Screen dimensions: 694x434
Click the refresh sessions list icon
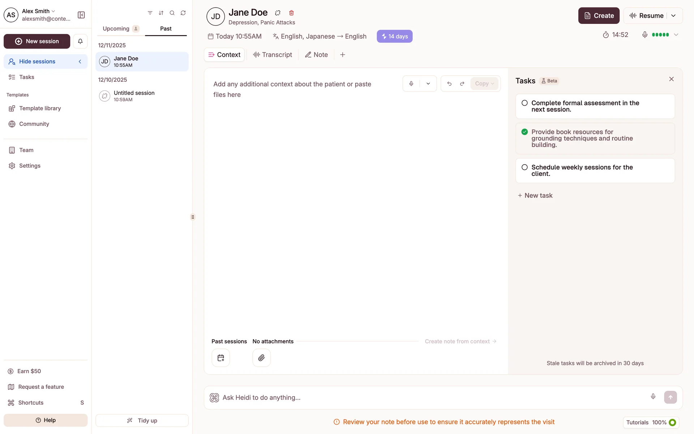point(183,13)
